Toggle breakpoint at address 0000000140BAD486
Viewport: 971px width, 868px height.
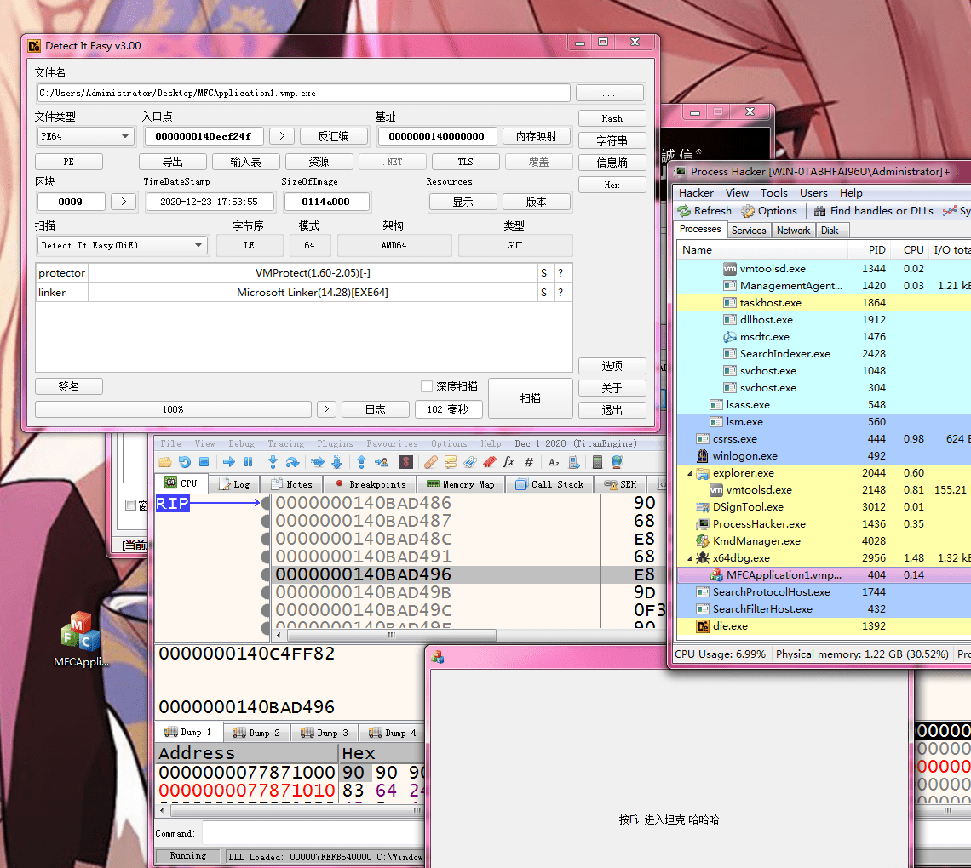click(266, 503)
